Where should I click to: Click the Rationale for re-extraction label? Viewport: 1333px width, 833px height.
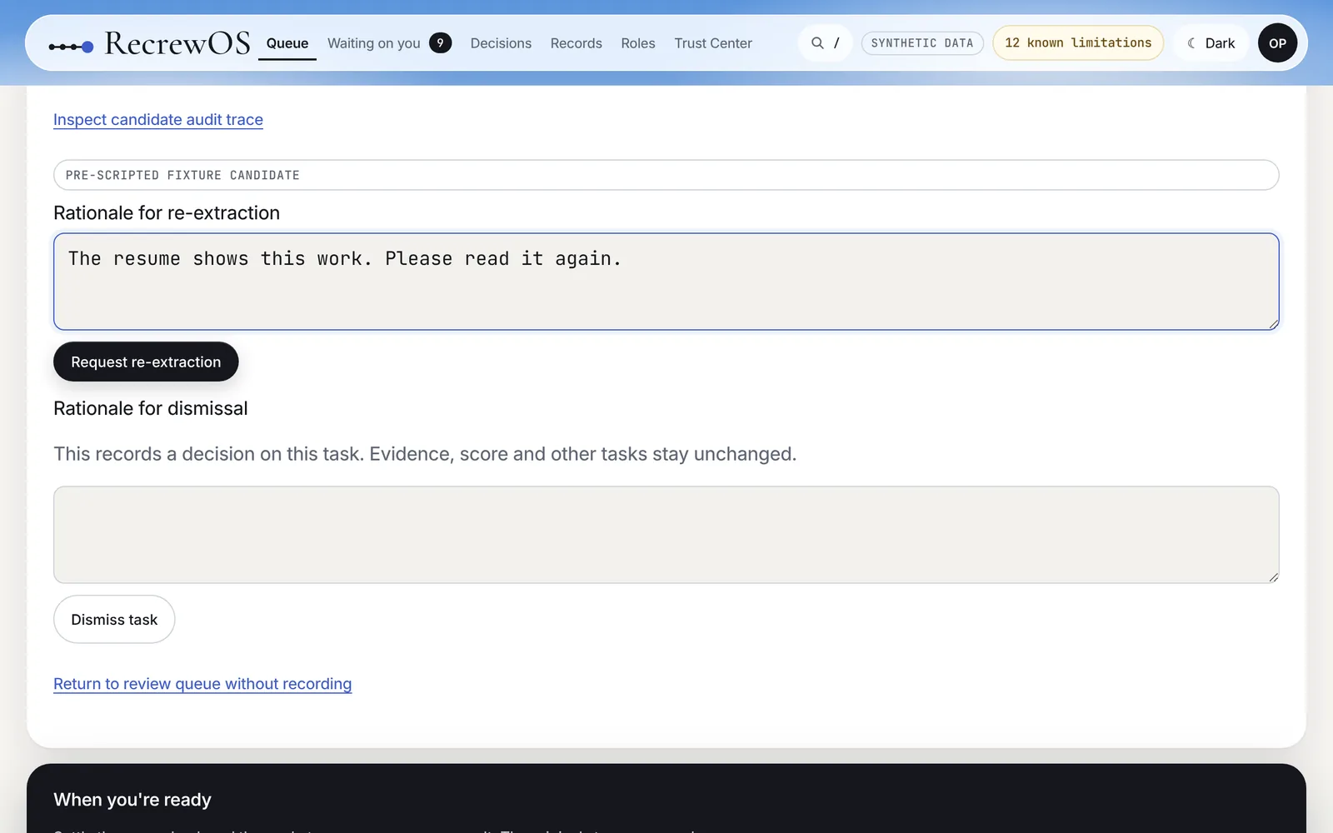[167, 213]
